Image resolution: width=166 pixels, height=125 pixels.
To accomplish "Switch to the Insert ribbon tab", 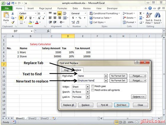I will click(x=31, y=8).
